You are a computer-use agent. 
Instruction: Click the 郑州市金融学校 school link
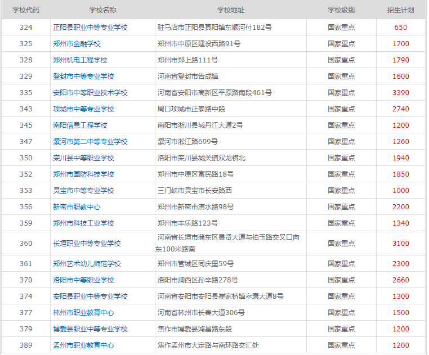pyautogui.click(x=77, y=44)
